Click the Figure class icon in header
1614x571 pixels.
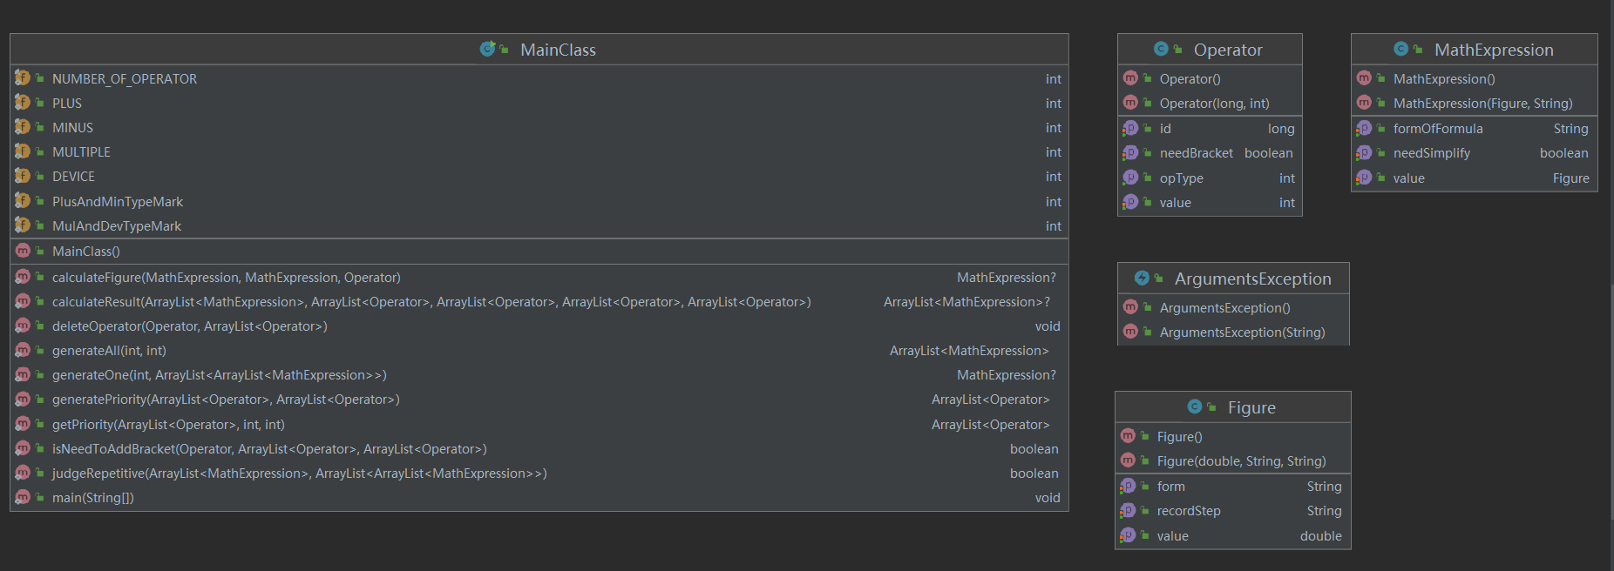[x=1195, y=406]
